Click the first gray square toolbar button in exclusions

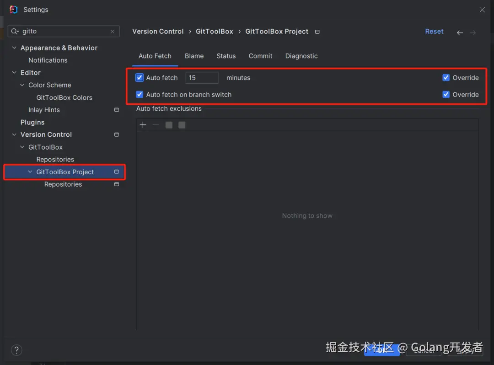[x=169, y=125]
